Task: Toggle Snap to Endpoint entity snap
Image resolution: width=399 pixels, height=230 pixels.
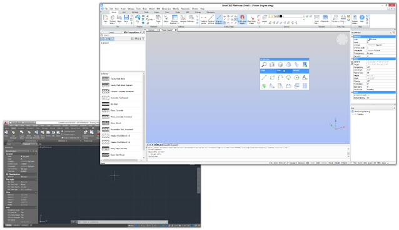Action: [219, 19]
